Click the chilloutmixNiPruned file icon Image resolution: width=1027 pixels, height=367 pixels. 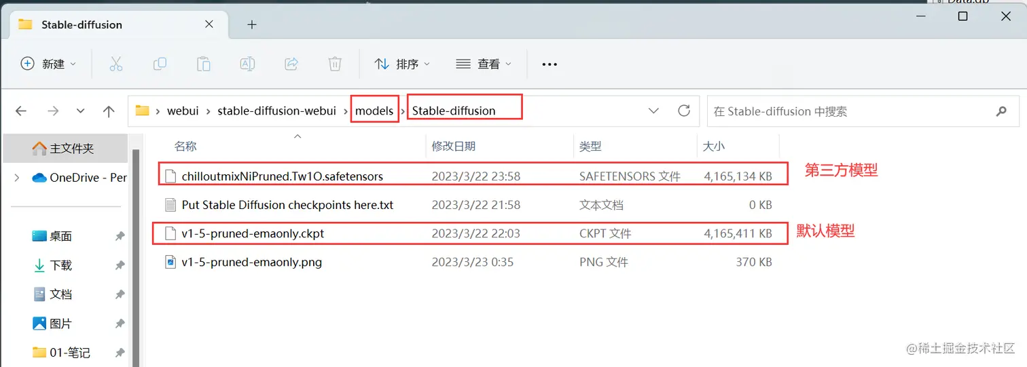[170, 176]
